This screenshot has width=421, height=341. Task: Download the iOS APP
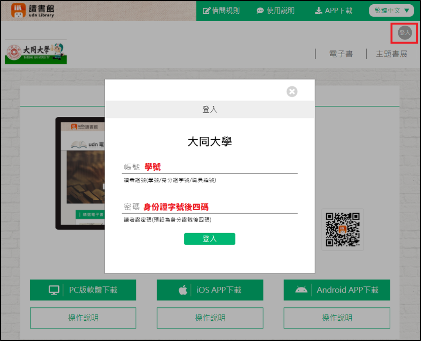pyautogui.click(x=210, y=290)
